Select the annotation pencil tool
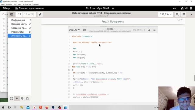The height and width of the screenshot is (110, 195). [x=40, y=14]
